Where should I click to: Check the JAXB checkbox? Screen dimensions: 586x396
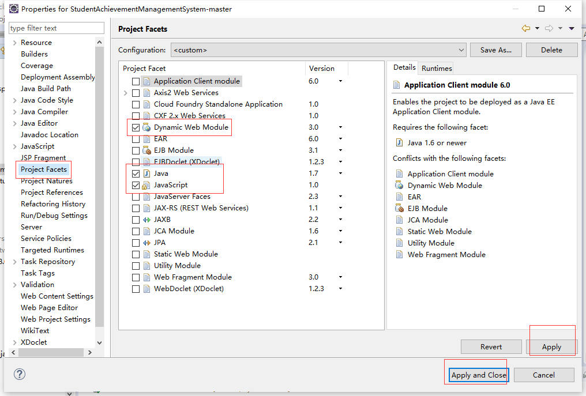(136, 220)
